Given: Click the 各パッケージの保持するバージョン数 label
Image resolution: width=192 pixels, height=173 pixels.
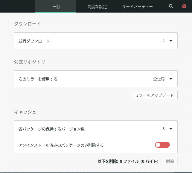Looking at the screenshot, I should 52,129.
